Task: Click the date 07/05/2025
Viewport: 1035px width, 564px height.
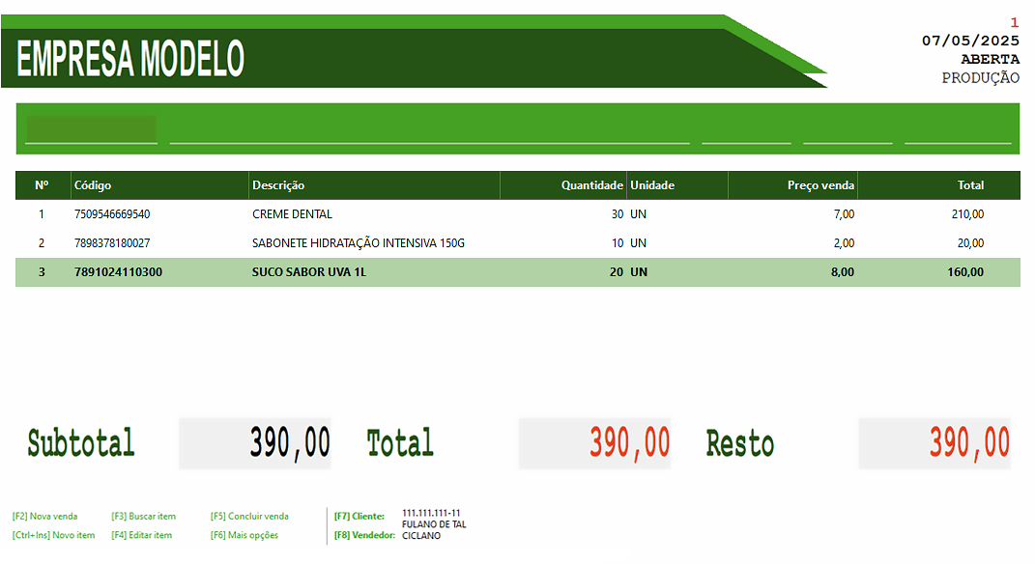Action: coord(971,41)
